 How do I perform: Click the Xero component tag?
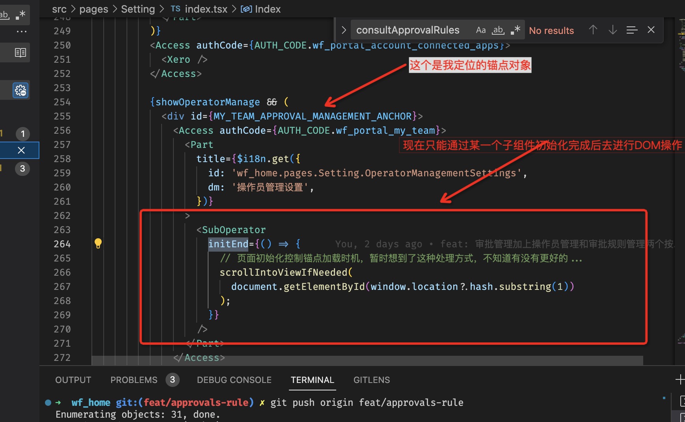pos(179,60)
